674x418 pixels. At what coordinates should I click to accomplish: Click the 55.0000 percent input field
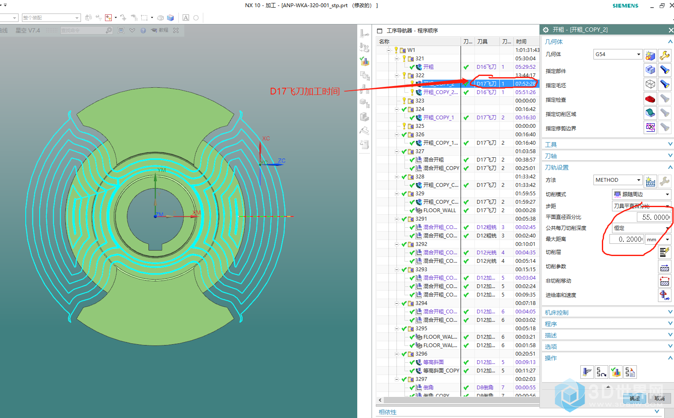click(654, 217)
